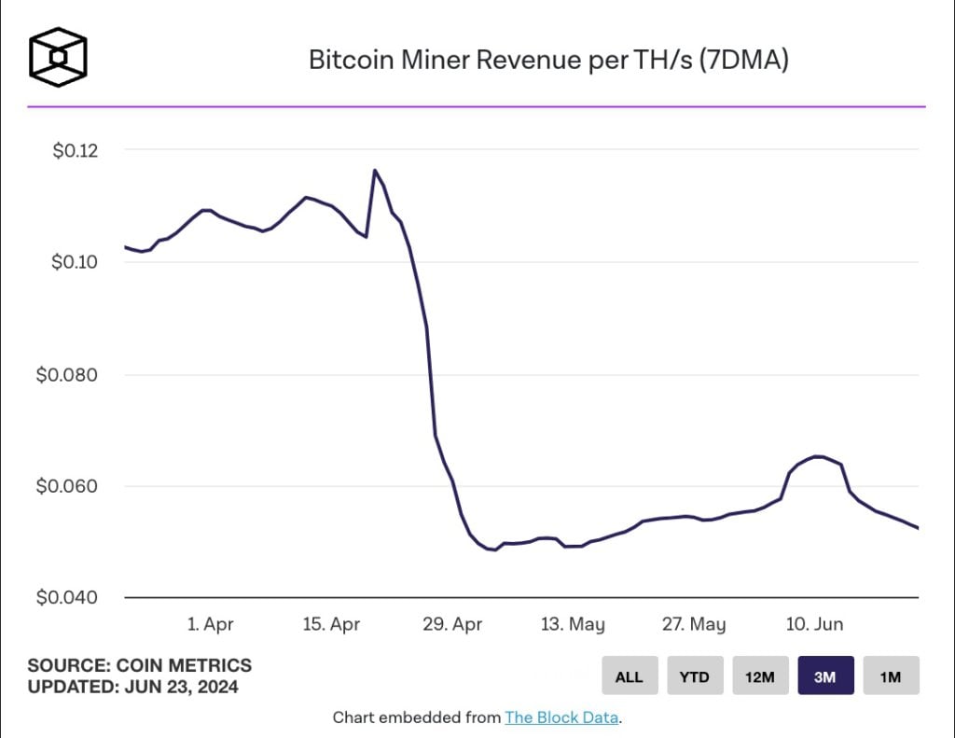Click the 13. May x-axis label

click(x=573, y=624)
